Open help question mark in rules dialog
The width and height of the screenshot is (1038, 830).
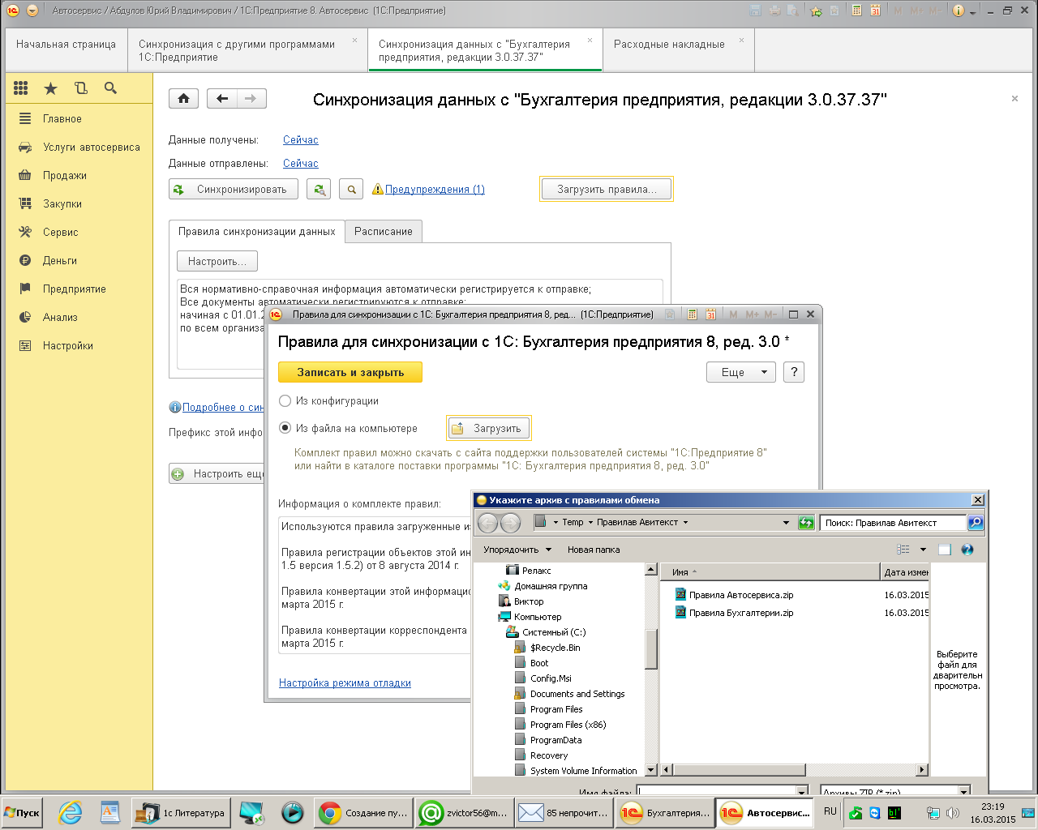click(x=794, y=372)
